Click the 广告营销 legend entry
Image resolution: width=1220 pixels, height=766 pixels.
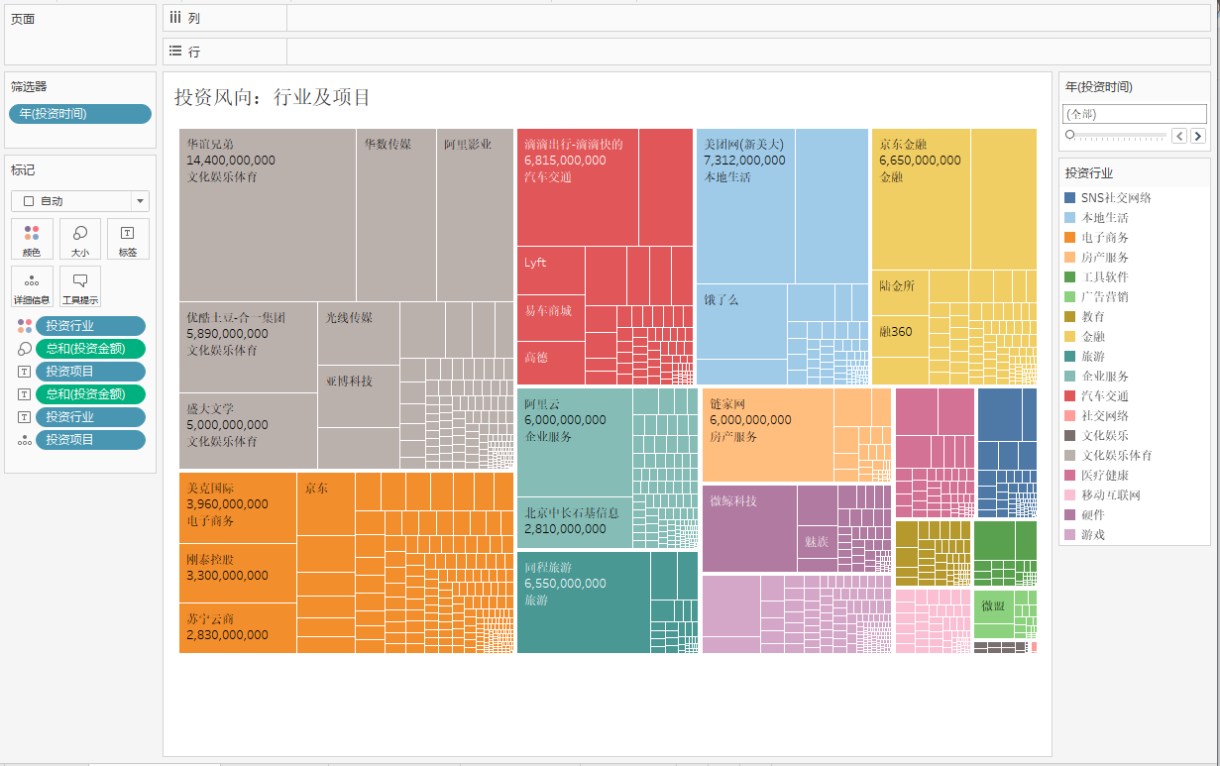click(1104, 297)
